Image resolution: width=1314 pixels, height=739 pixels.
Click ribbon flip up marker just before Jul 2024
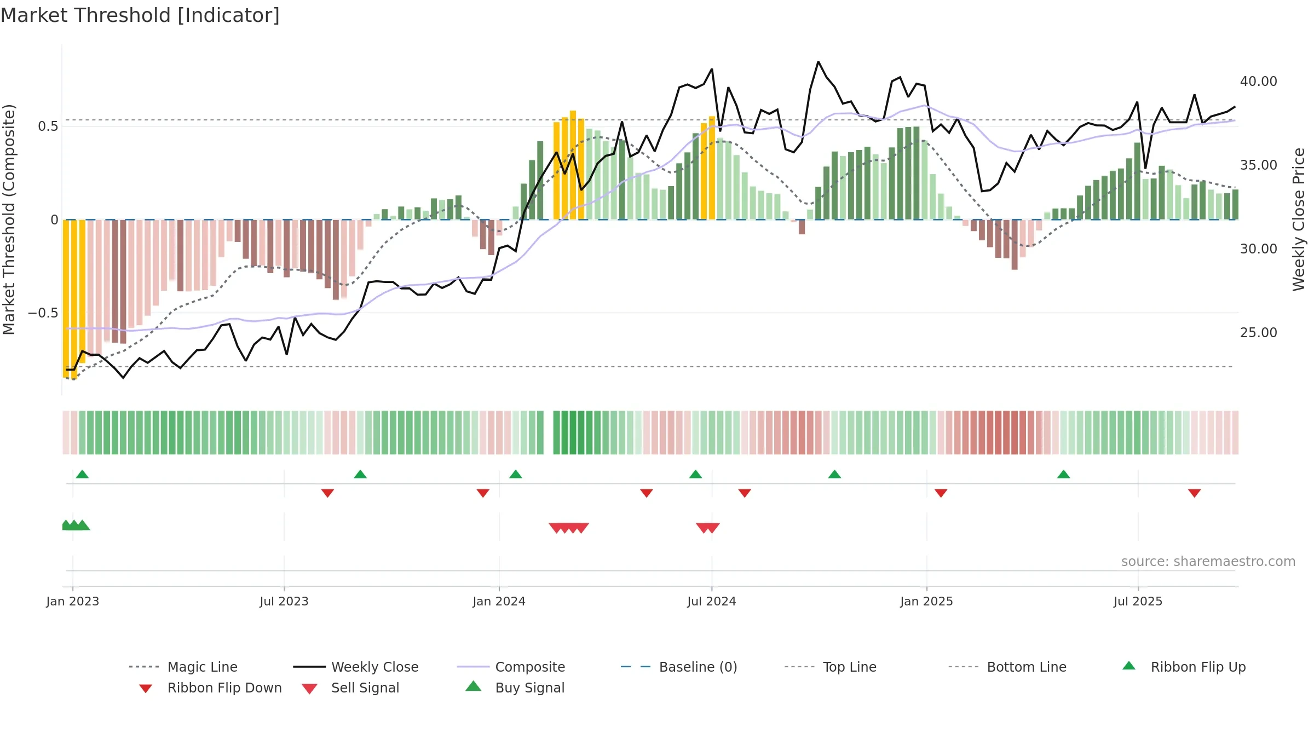pos(695,474)
